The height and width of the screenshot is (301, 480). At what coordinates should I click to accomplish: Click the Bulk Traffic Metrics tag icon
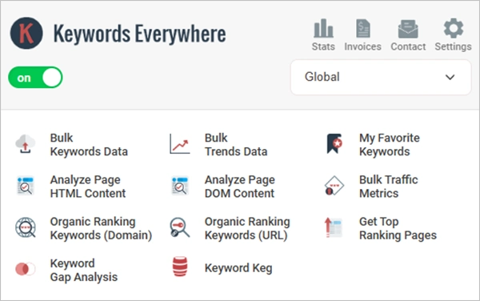click(x=334, y=186)
